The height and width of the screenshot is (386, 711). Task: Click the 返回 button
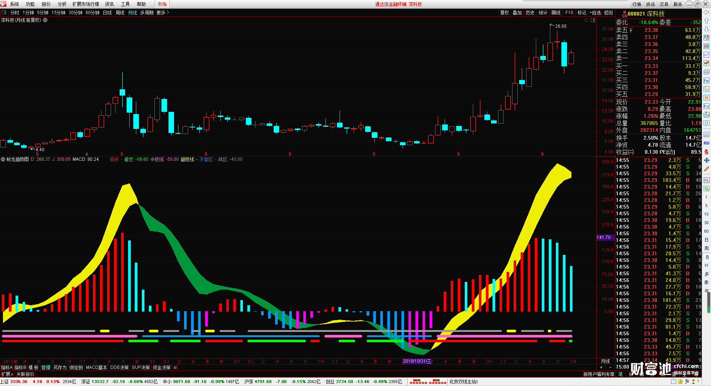(608, 13)
